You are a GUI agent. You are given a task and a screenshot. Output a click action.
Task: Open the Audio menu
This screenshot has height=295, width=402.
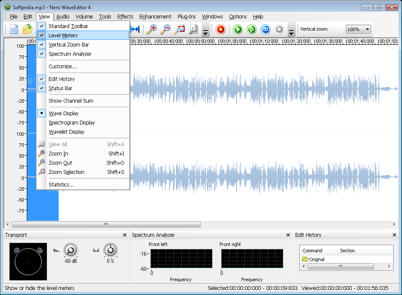[63, 17]
